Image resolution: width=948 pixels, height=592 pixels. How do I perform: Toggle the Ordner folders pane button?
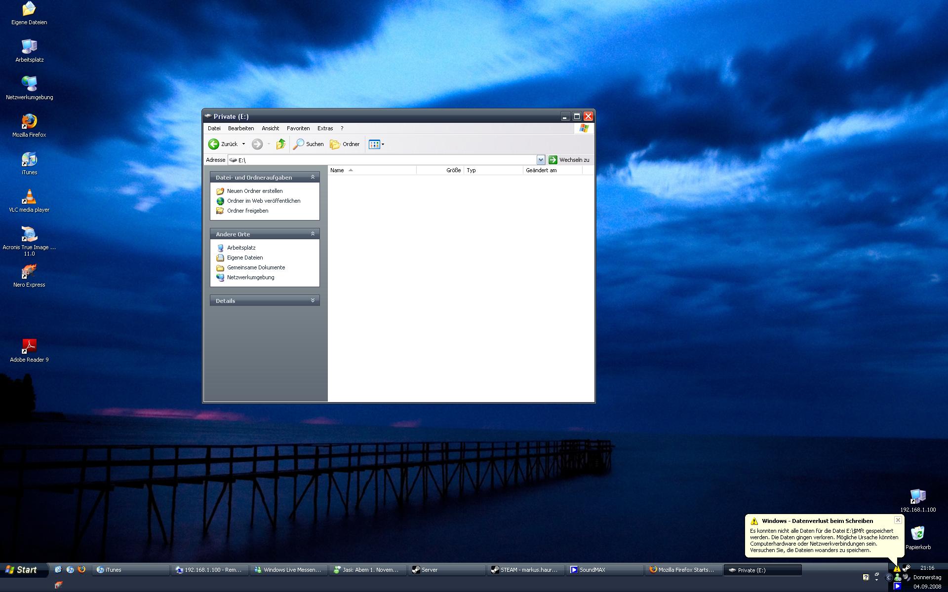(345, 144)
